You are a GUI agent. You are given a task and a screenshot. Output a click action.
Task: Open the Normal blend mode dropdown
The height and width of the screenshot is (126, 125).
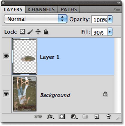(36, 19)
